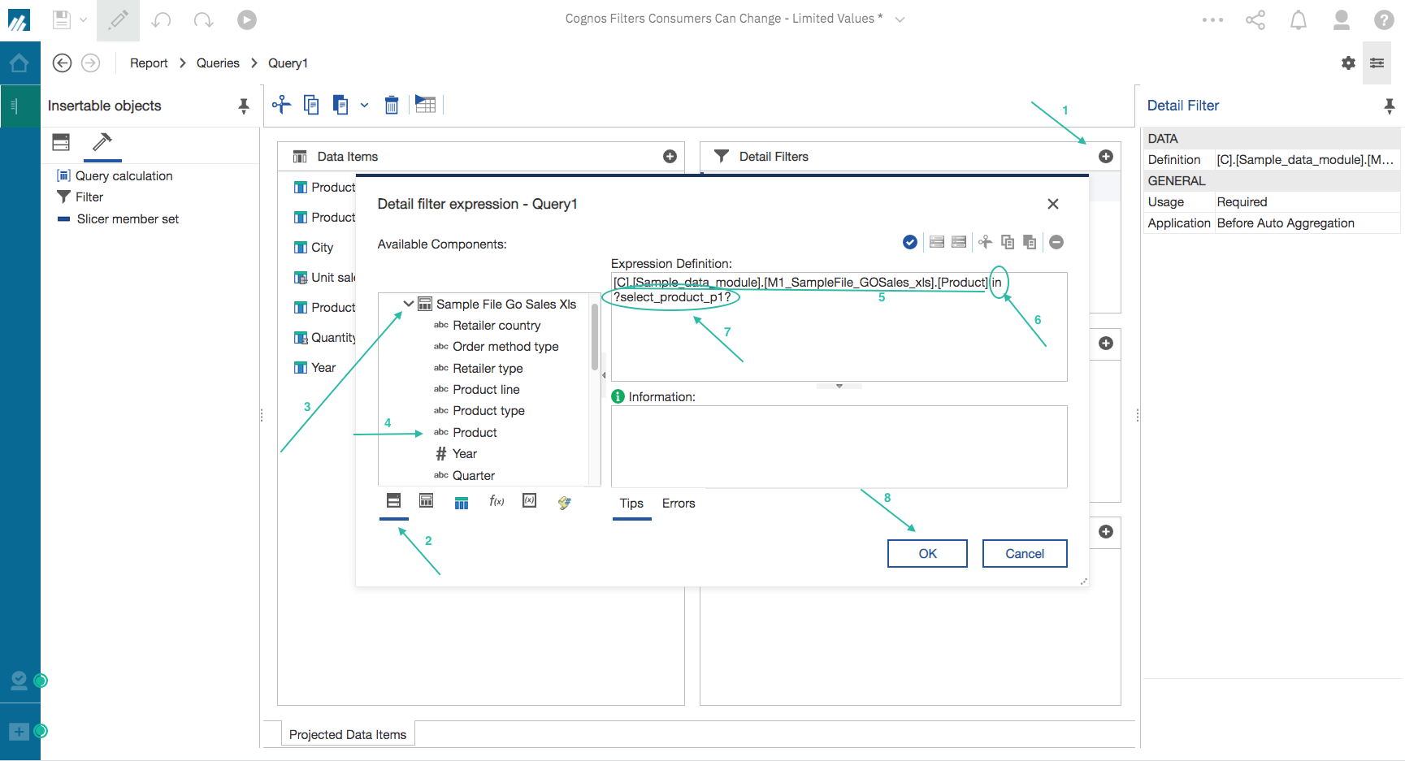Pin the Insertable objects panel
1405x761 pixels.
(x=244, y=106)
